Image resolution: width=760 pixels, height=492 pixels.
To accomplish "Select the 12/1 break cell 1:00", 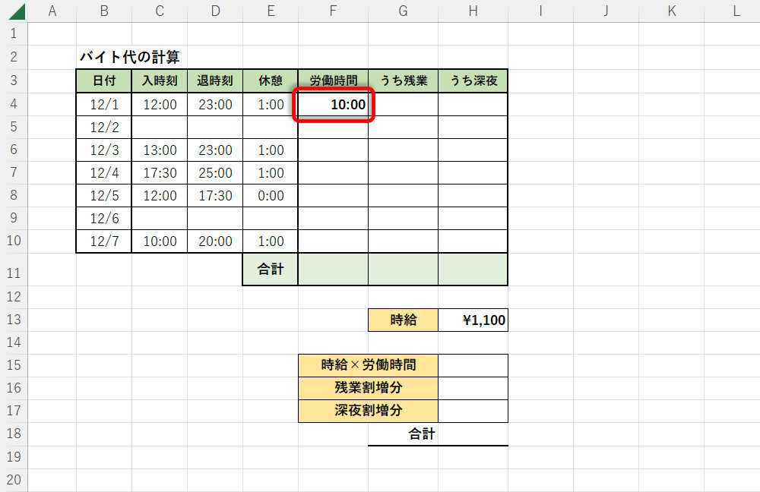I will click(271, 104).
